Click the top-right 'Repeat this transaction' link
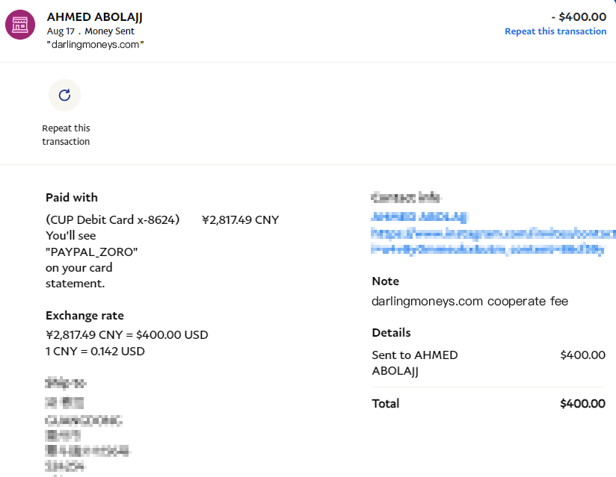 [555, 31]
